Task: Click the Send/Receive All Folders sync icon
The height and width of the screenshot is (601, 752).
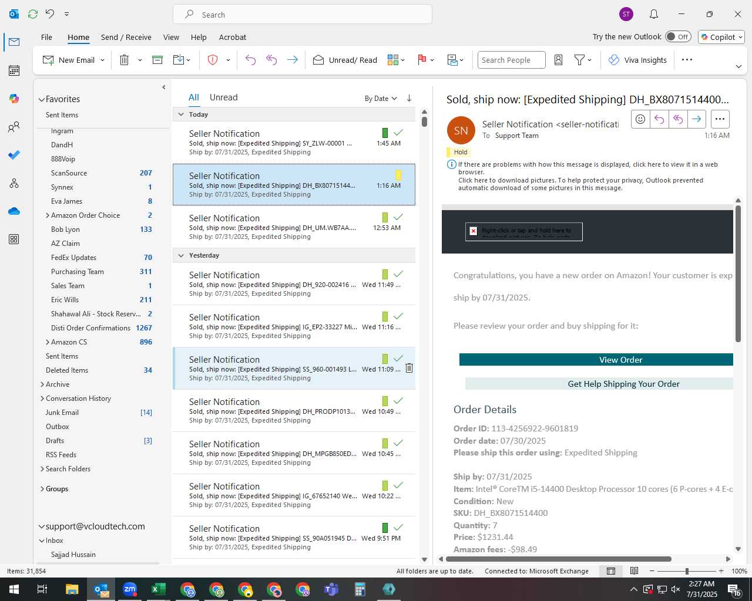Action: pyautogui.click(x=33, y=13)
